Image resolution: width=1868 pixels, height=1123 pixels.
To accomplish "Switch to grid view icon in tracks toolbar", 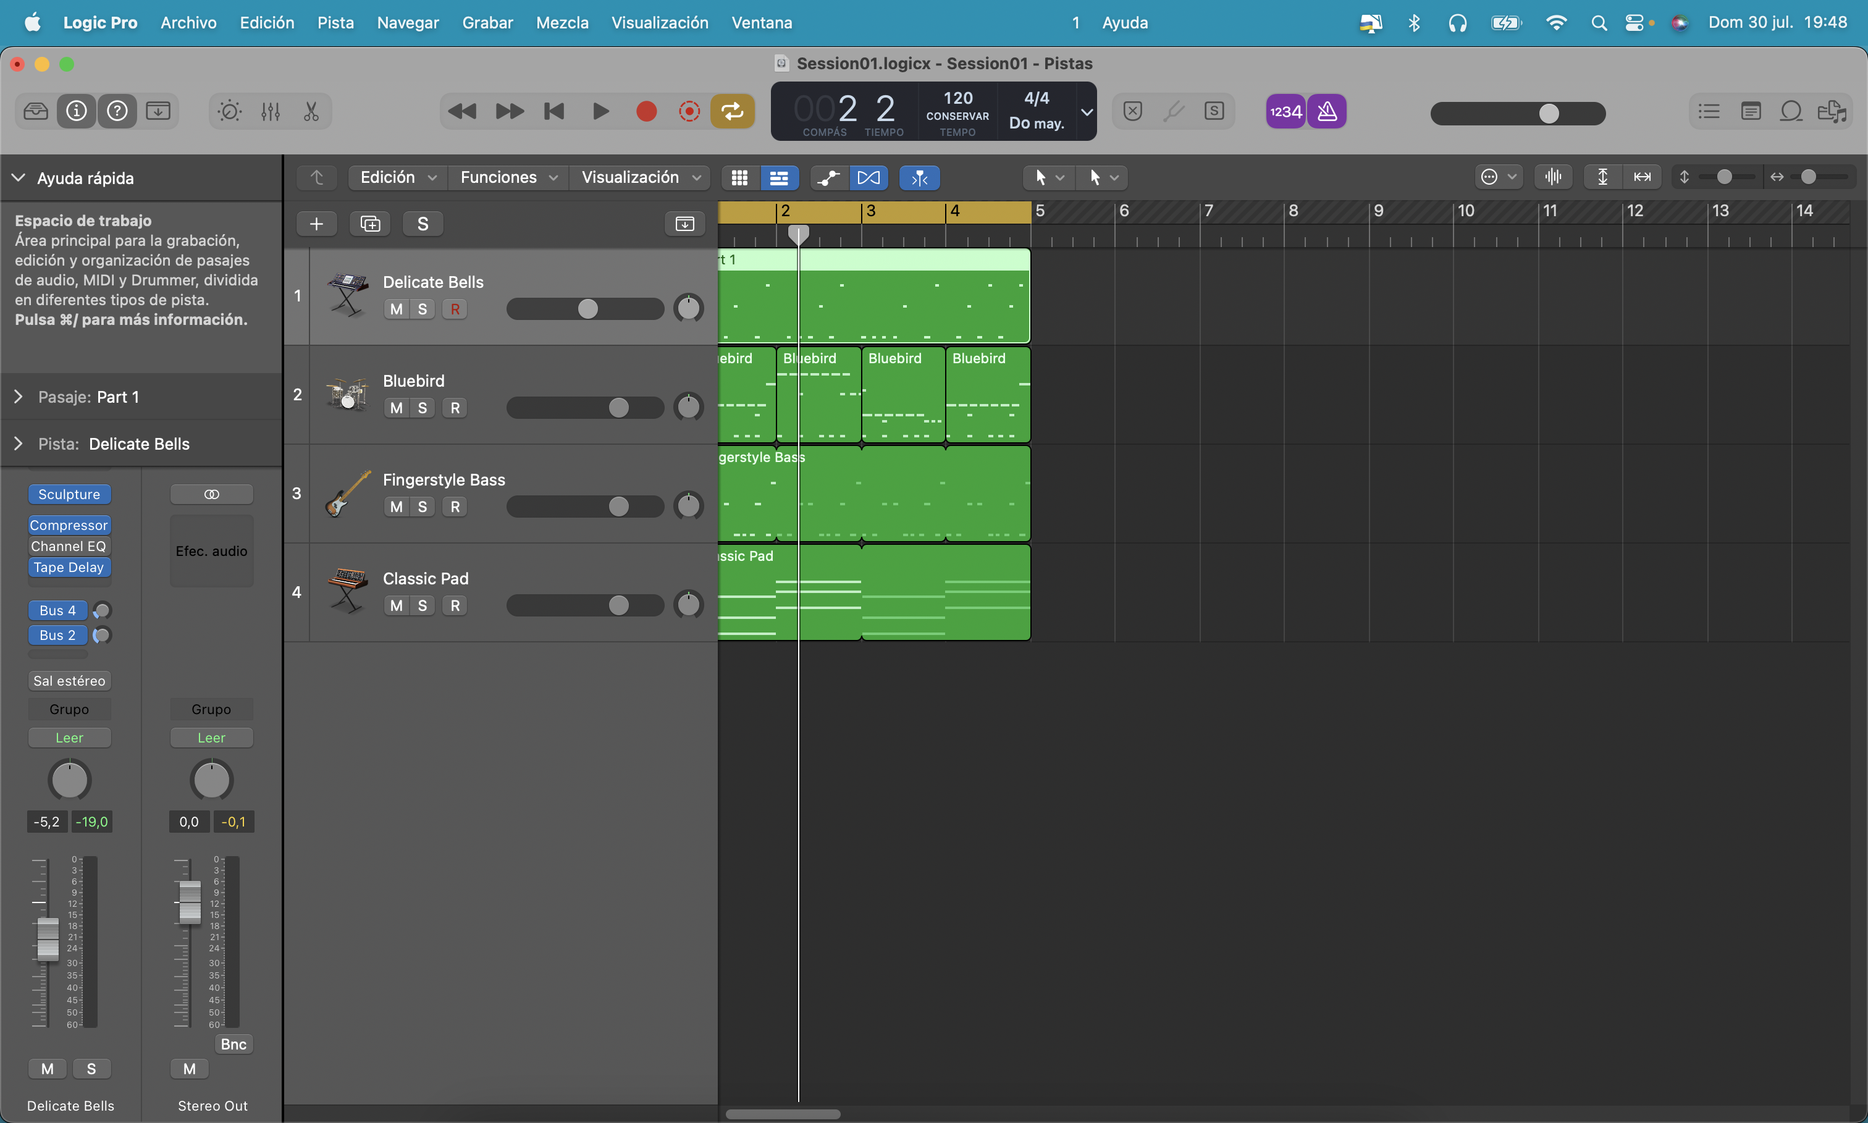I will [739, 178].
